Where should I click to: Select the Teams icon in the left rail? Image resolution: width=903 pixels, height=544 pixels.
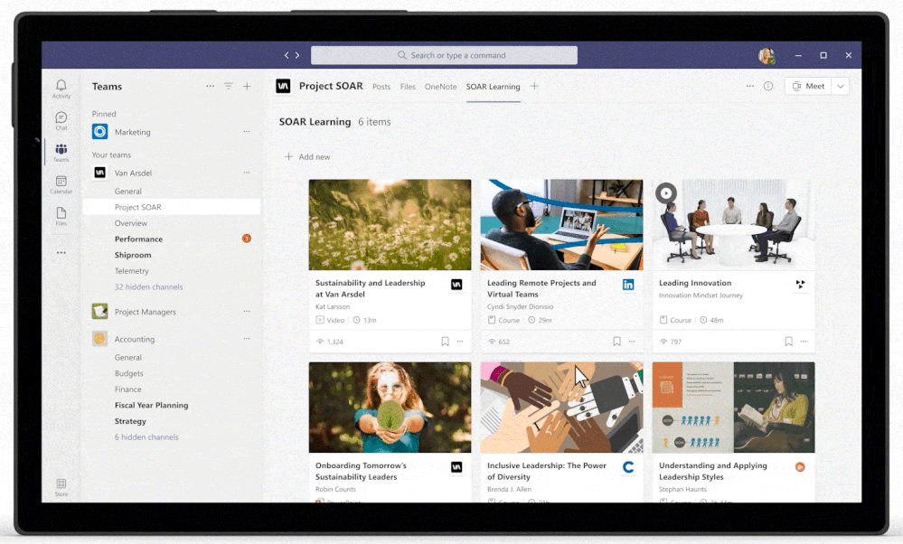click(x=61, y=153)
